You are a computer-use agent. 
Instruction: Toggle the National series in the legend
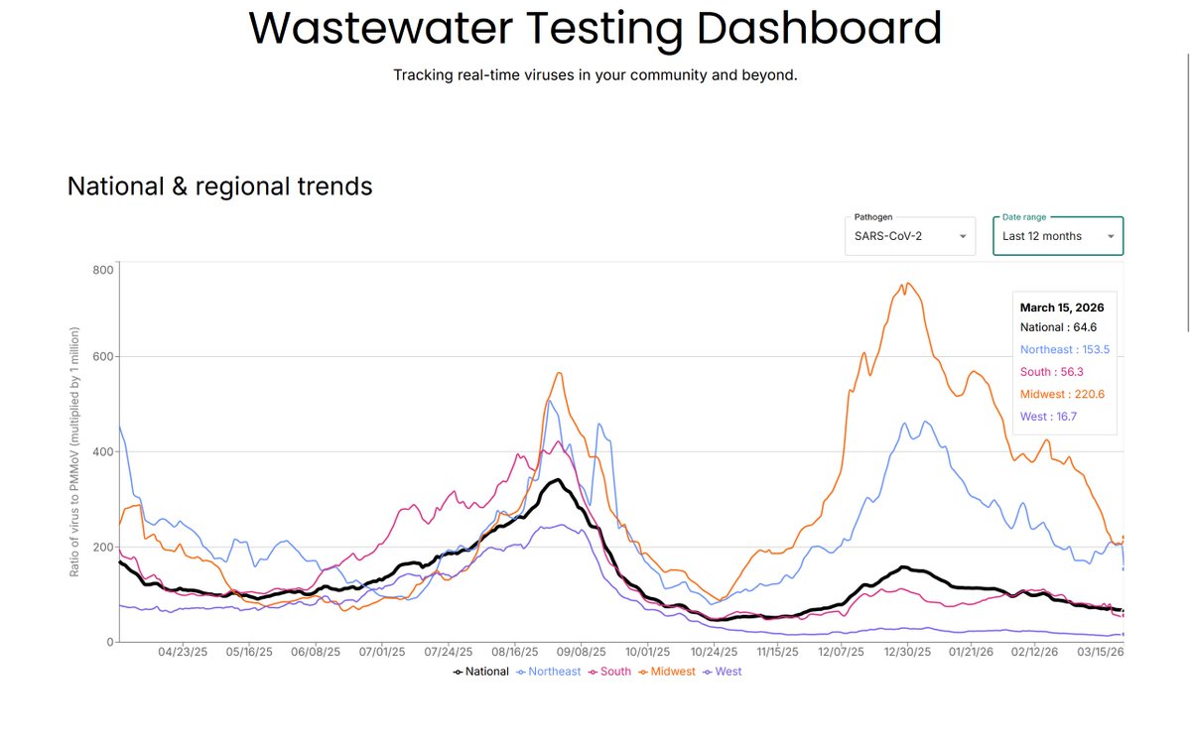tap(480, 672)
